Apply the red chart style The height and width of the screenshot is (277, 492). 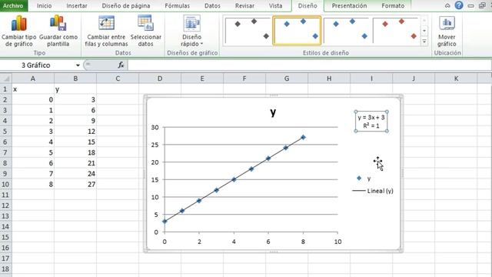[x=396, y=31]
